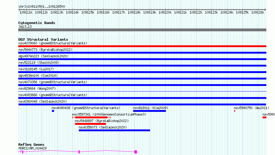Image resolution: width=275 pixels, height=155 pixels.
Task: Click the 109122k ruler tick label
Action: 196,12
